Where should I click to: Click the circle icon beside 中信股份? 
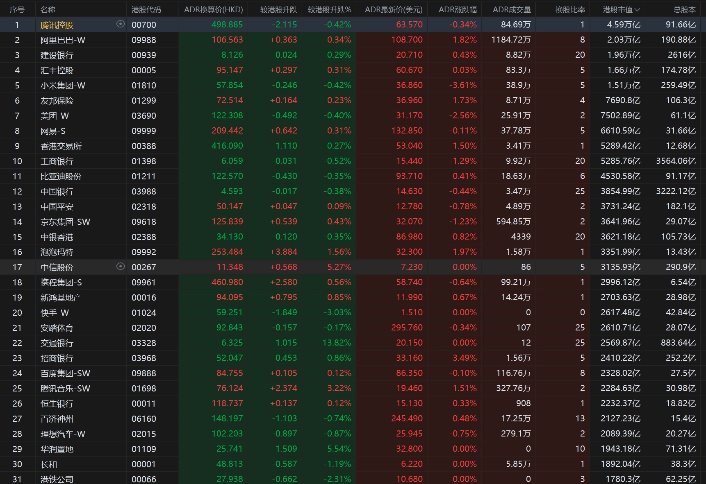(120, 267)
